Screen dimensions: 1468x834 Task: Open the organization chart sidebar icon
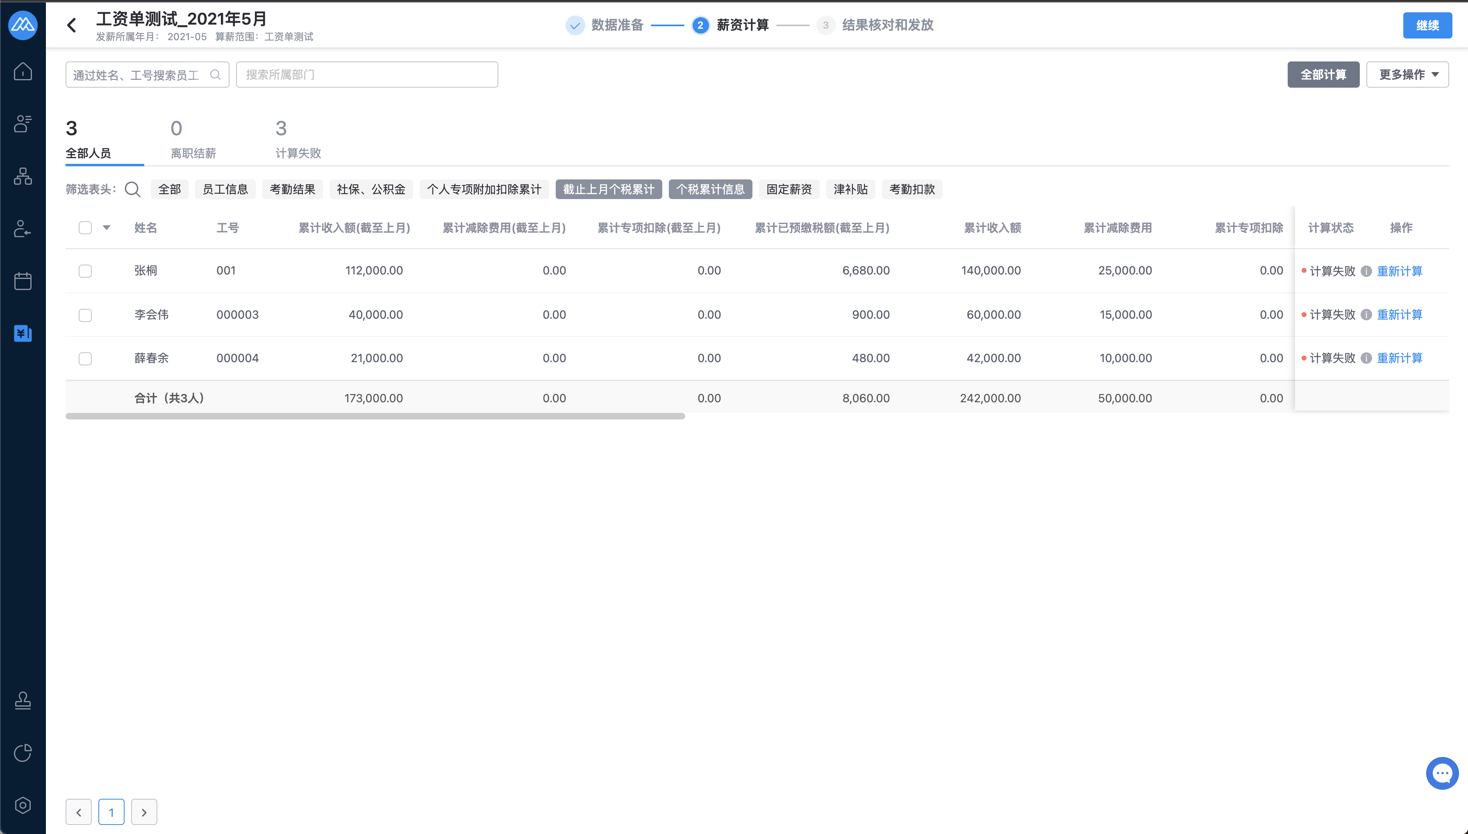[x=23, y=176]
